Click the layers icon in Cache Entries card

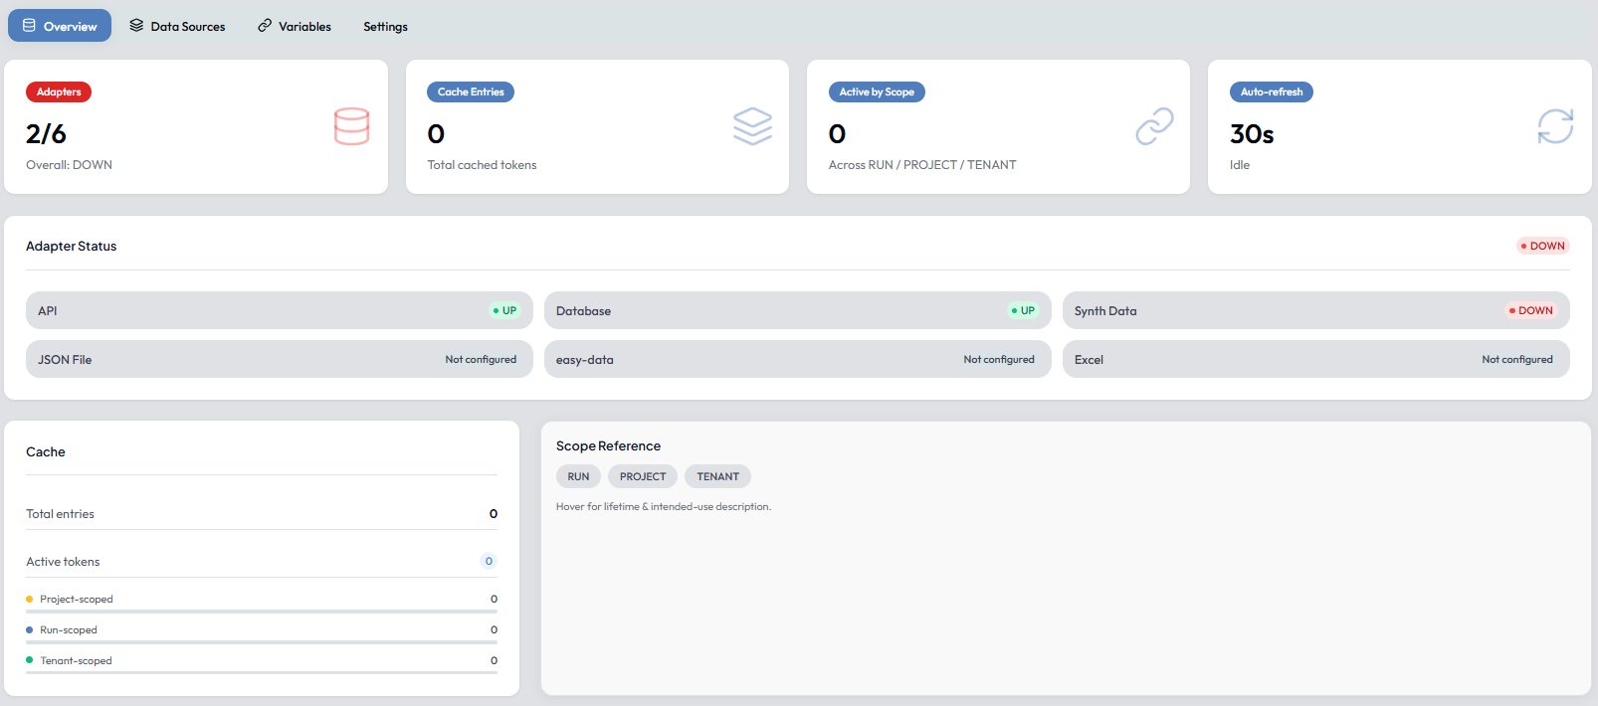click(752, 126)
